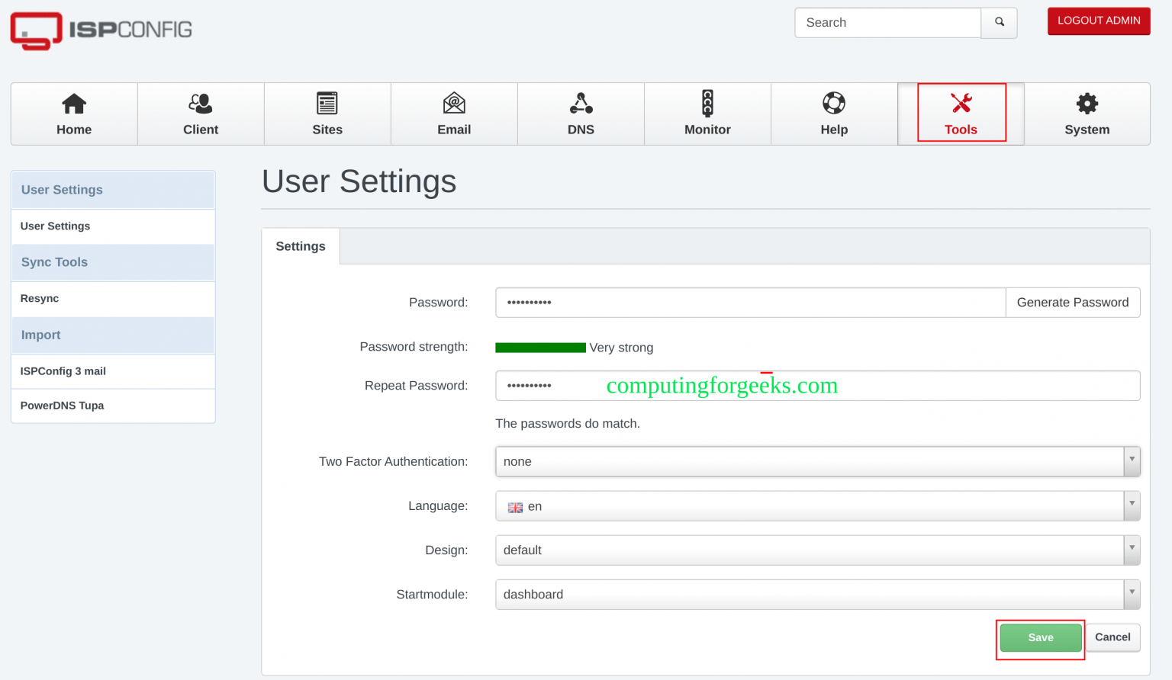
Task: Switch to the Settings tab
Action: click(300, 245)
